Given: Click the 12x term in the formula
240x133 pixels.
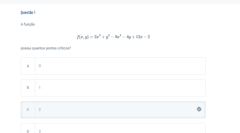Looking at the screenshot, I should (139, 37).
